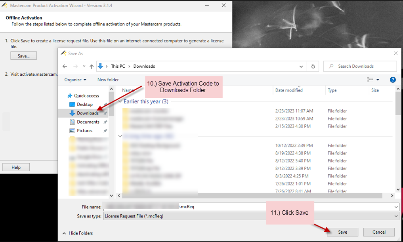Click the file list horizontal scrollbar

point(252,196)
